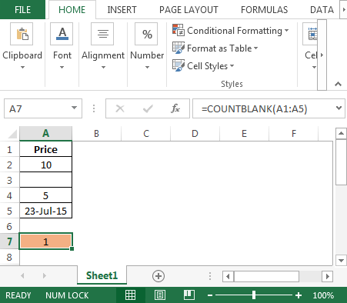Select cell A5 containing 23-Jul-15

tap(45, 211)
